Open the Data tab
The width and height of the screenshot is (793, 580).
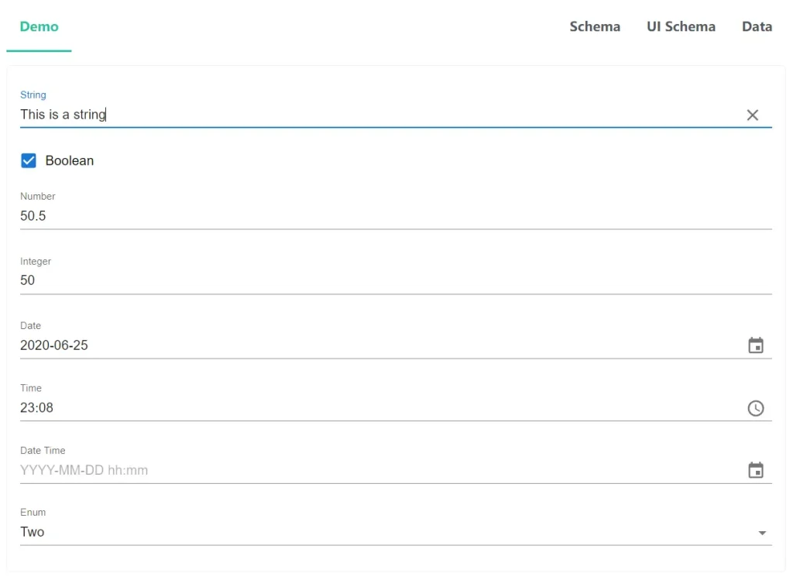tap(757, 27)
